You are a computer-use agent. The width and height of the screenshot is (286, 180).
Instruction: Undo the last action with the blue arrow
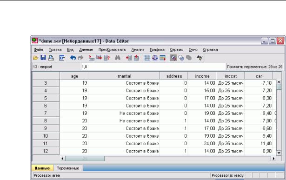tap(73, 58)
